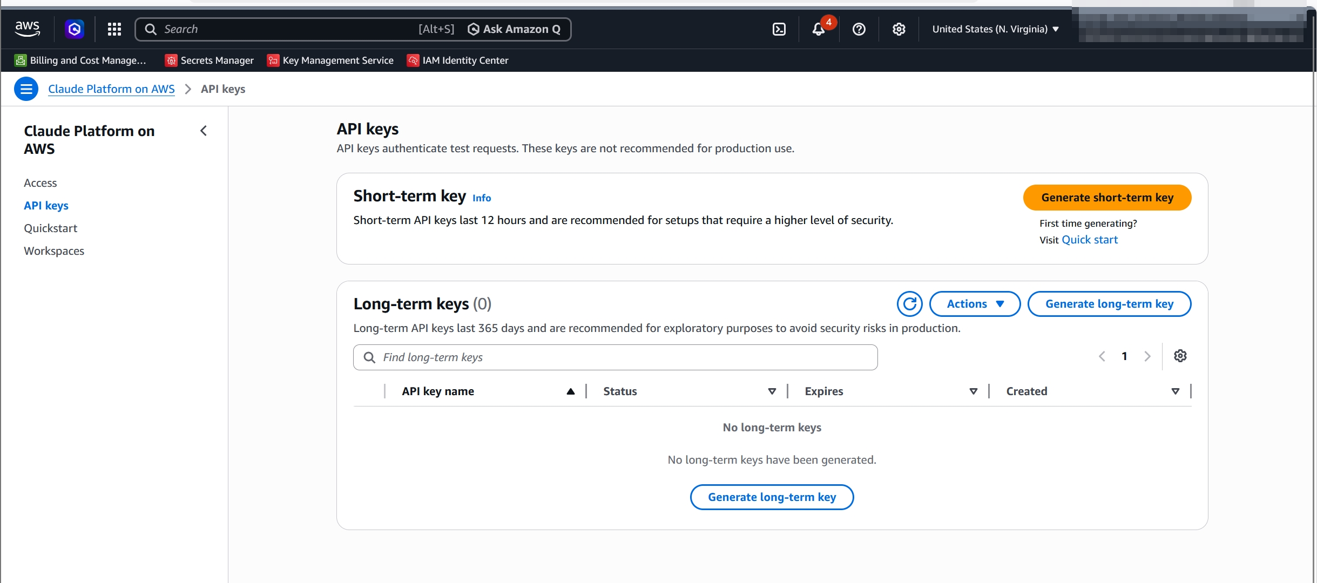Click 'No long-term keys have been generated.' text
The image size is (1317, 583).
[772, 460]
